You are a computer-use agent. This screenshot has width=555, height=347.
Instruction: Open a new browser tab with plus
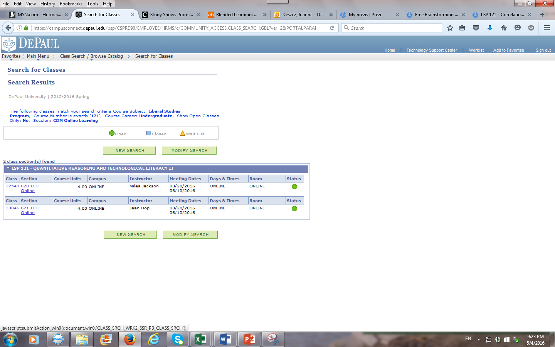coord(542,15)
